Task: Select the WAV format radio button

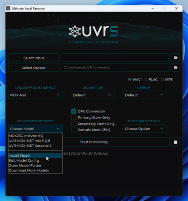Action: [x=130, y=80]
